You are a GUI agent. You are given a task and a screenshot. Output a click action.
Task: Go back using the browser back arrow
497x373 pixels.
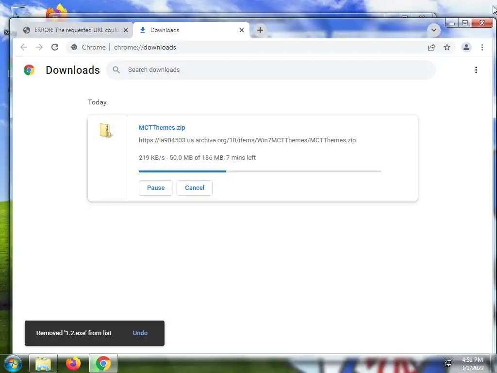tap(24, 47)
